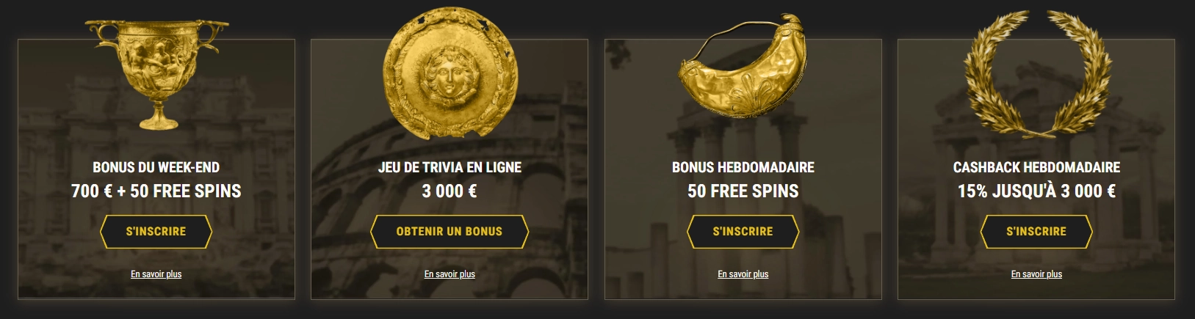Screen dimensions: 1195x319
Task: Open En savoir plus for Bonus Hebdomadaire
Action: coord(743,274)
